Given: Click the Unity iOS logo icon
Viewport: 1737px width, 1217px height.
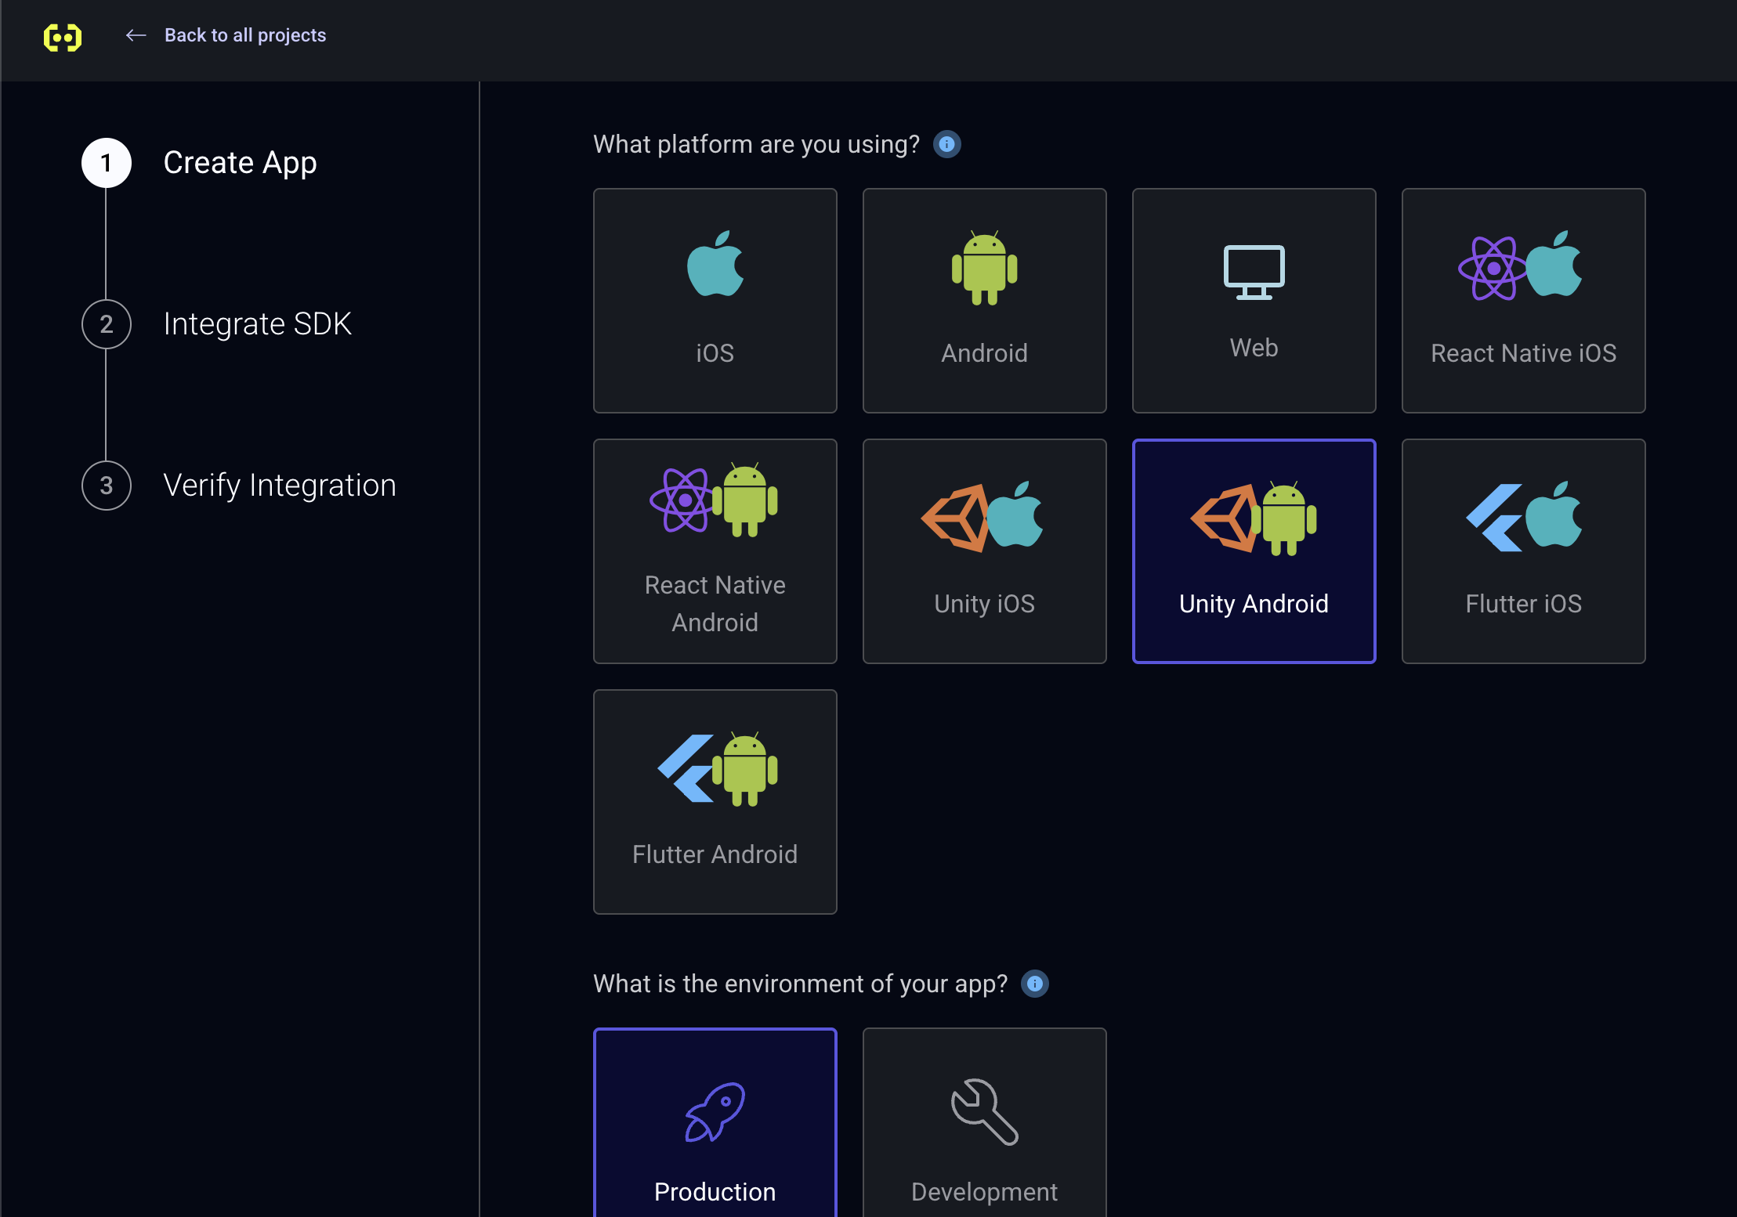Looking at the screenshot, I should [x=982, y=516].
